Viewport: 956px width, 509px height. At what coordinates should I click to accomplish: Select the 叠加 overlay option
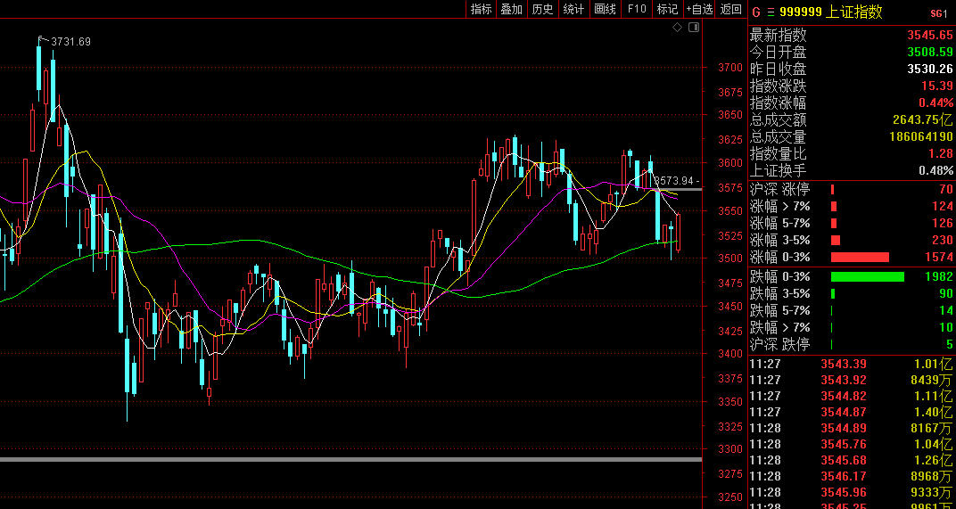coord(511,9)
